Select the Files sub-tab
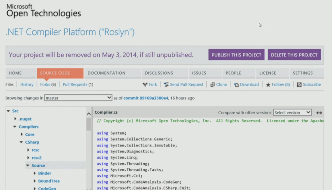Screen dimensions: 332x190 (x=9, y=84)
